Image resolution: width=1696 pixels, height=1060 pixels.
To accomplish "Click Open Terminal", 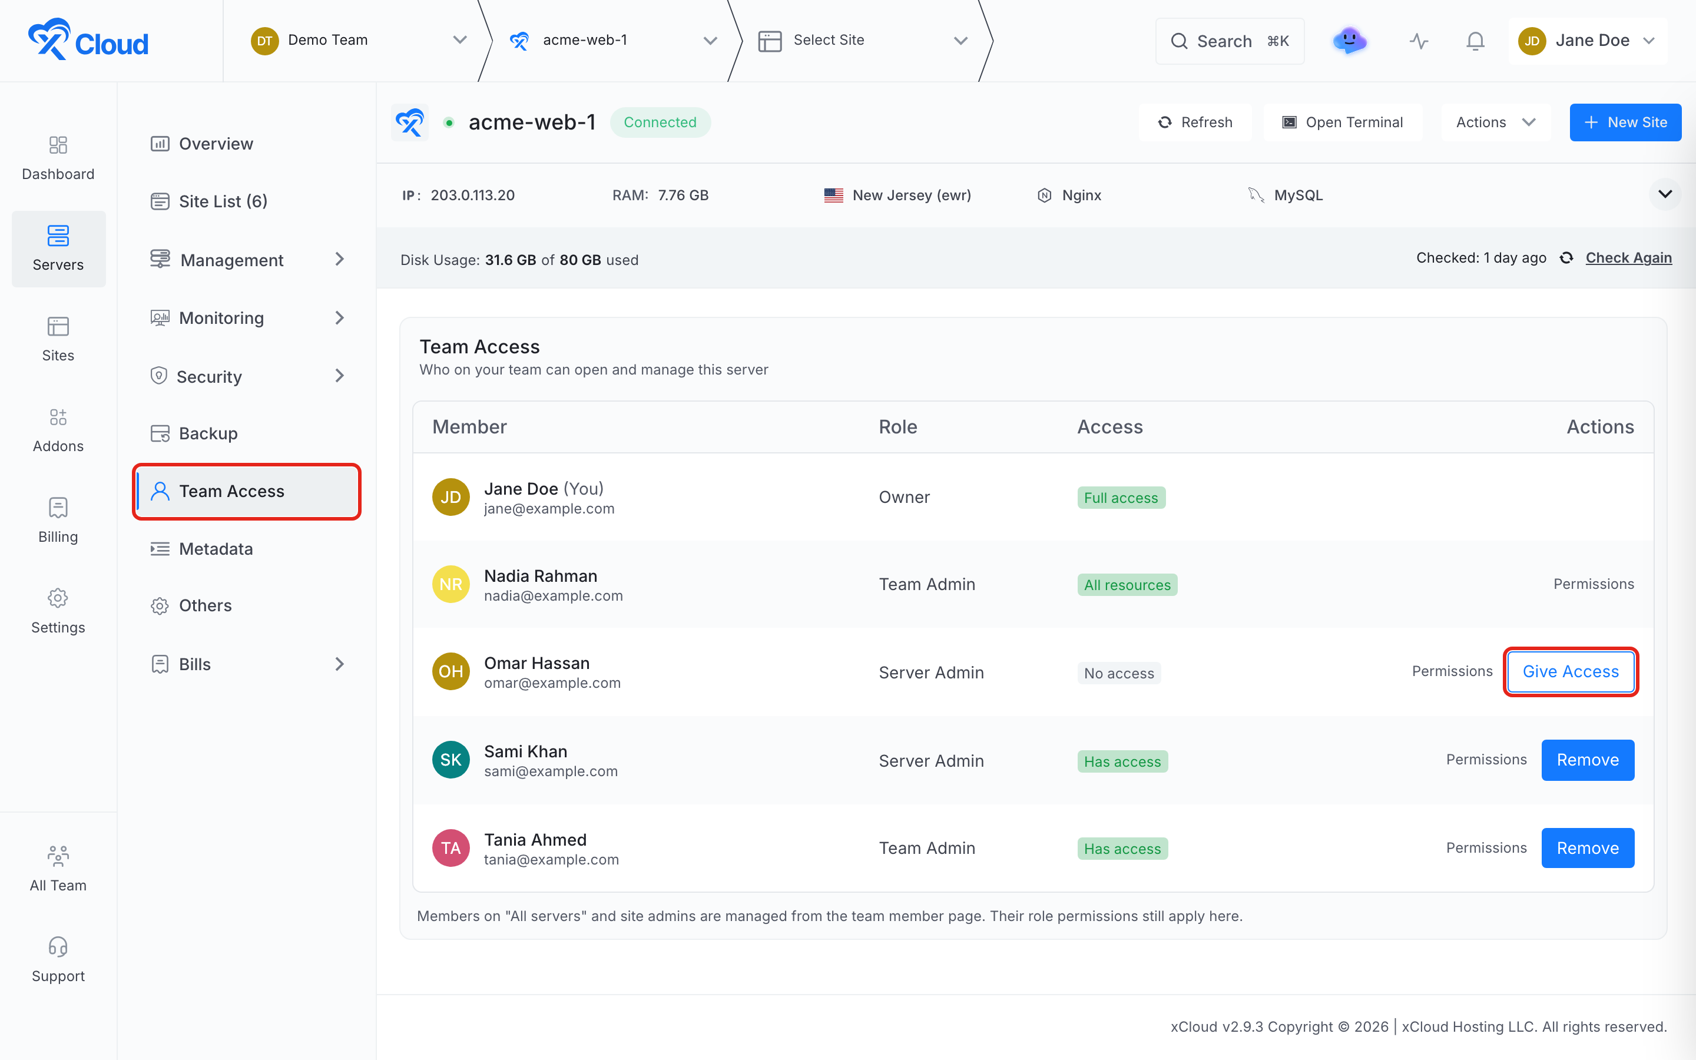I will [x=1342, y=122].
